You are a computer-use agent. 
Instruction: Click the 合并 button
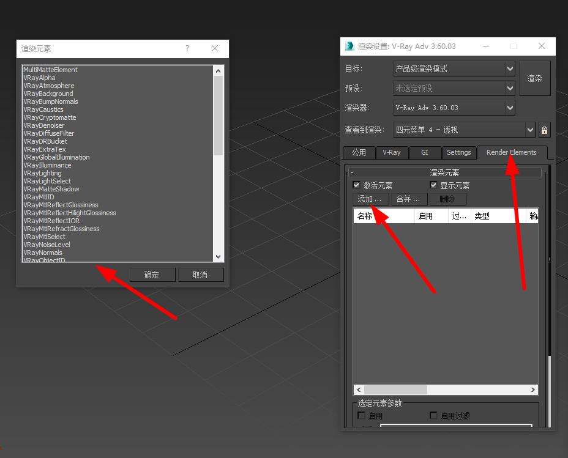[409, 199]
